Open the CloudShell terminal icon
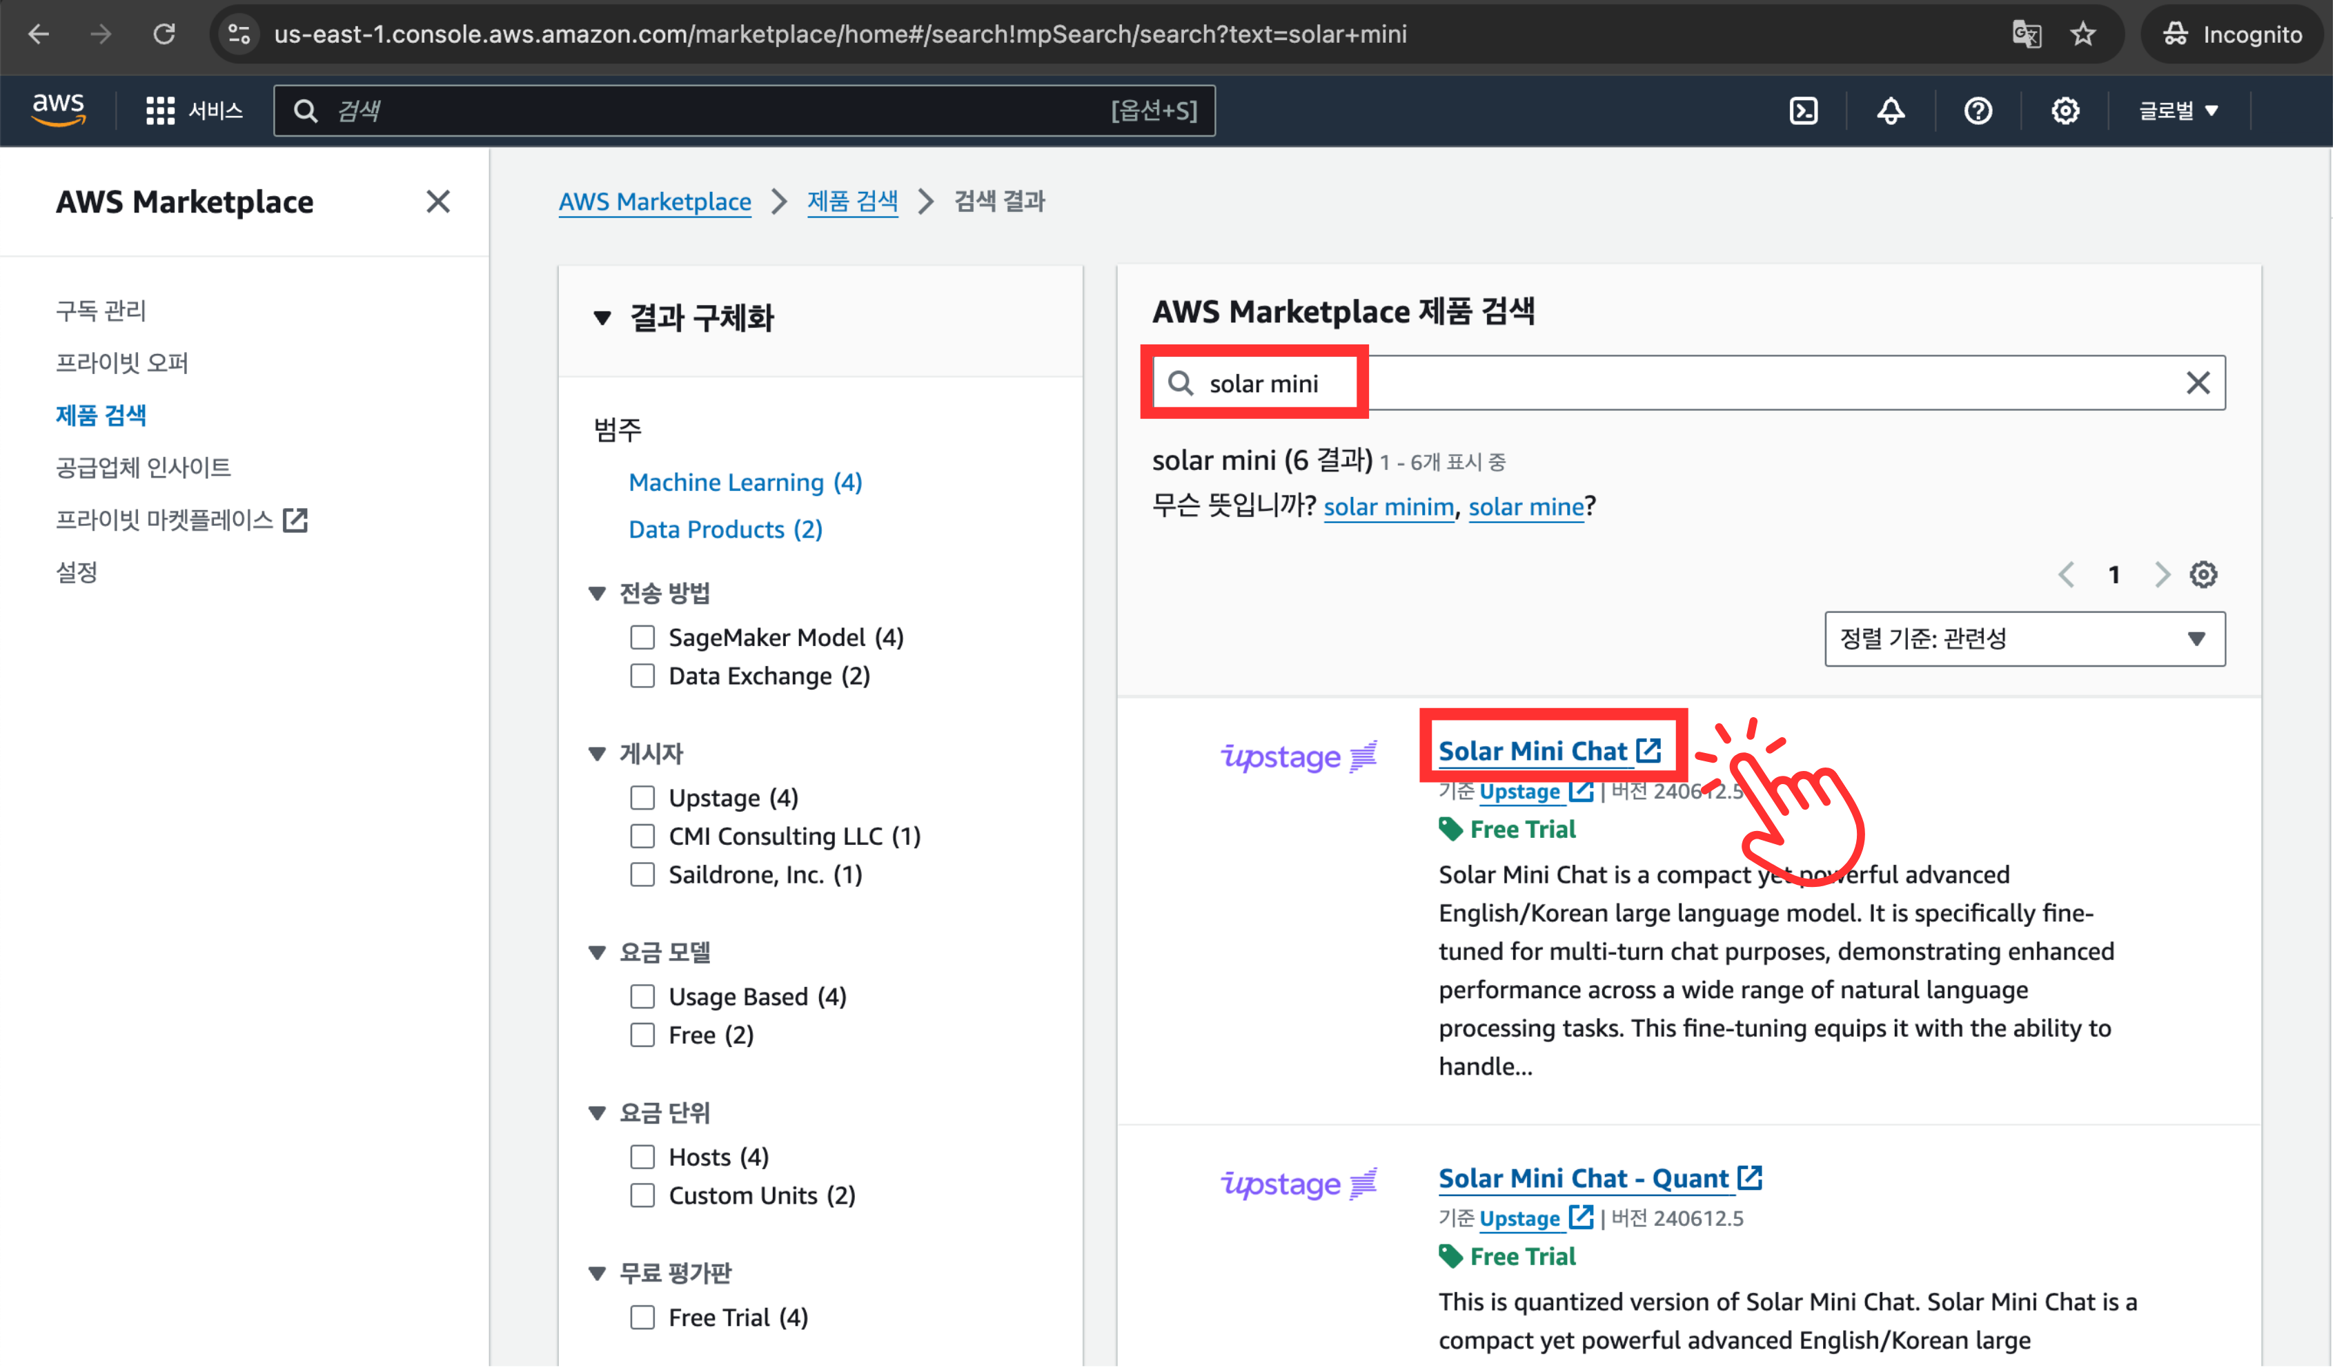2335x1368 pixels. point(1804,111)
